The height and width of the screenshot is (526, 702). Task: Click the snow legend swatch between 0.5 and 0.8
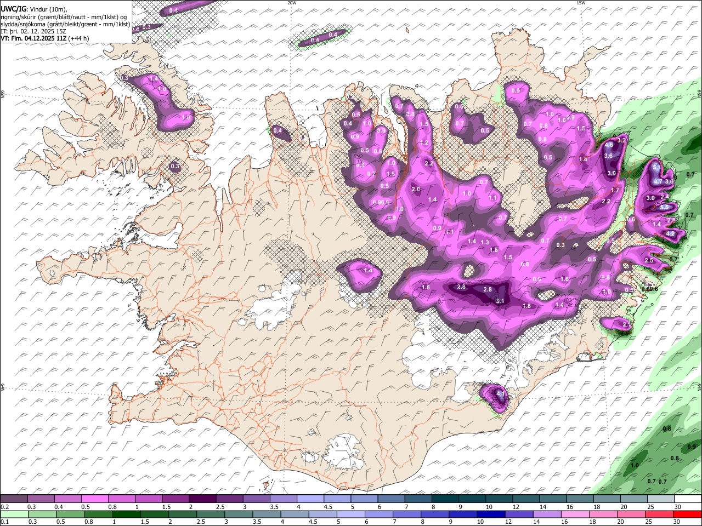click(94, 499)
